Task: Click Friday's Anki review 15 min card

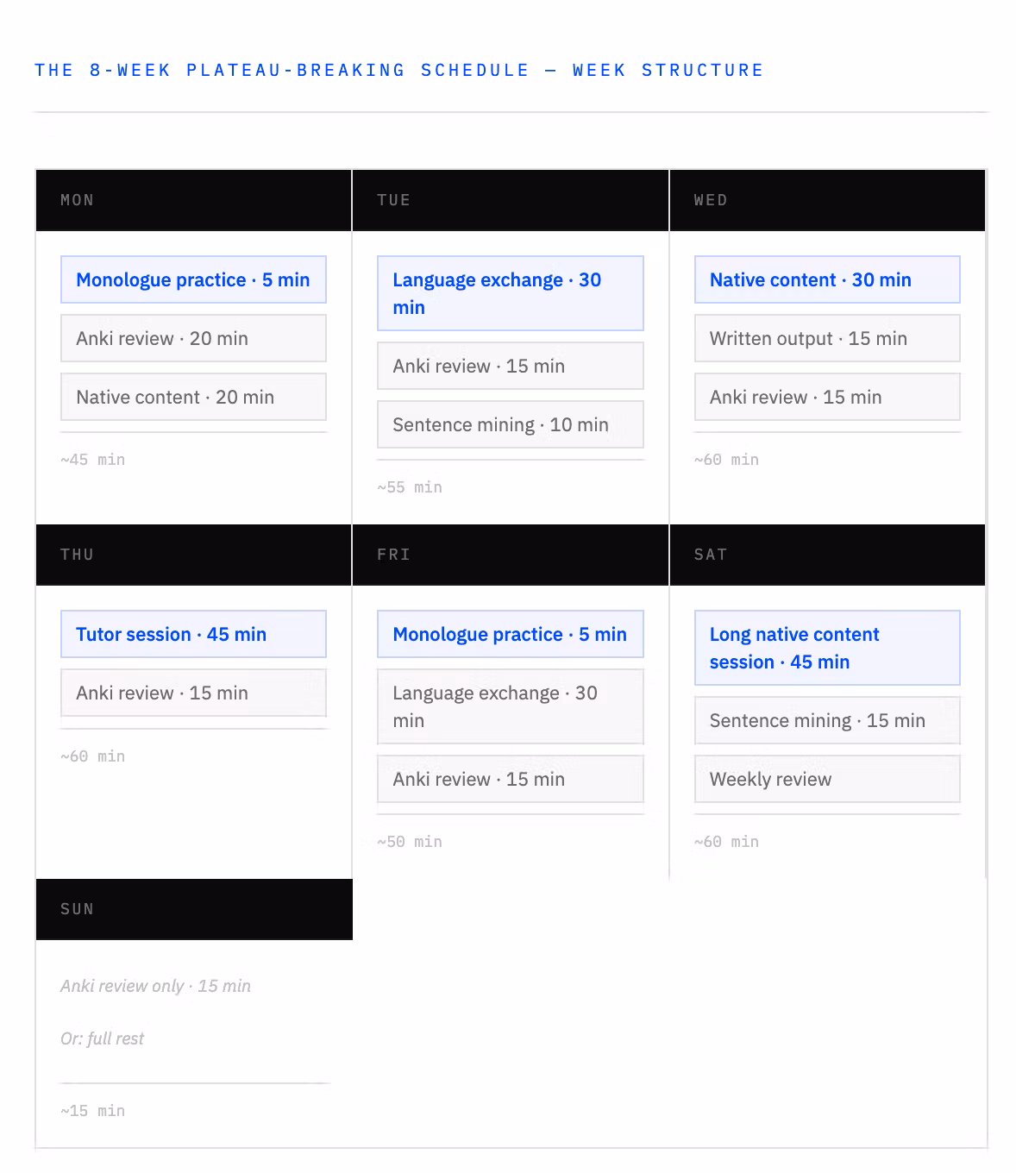Action: [511, 779]
